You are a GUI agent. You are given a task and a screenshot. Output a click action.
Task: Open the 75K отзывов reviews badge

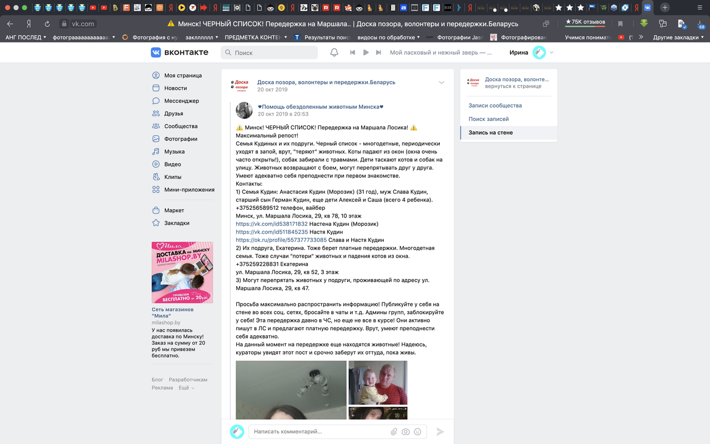[585, 22]
